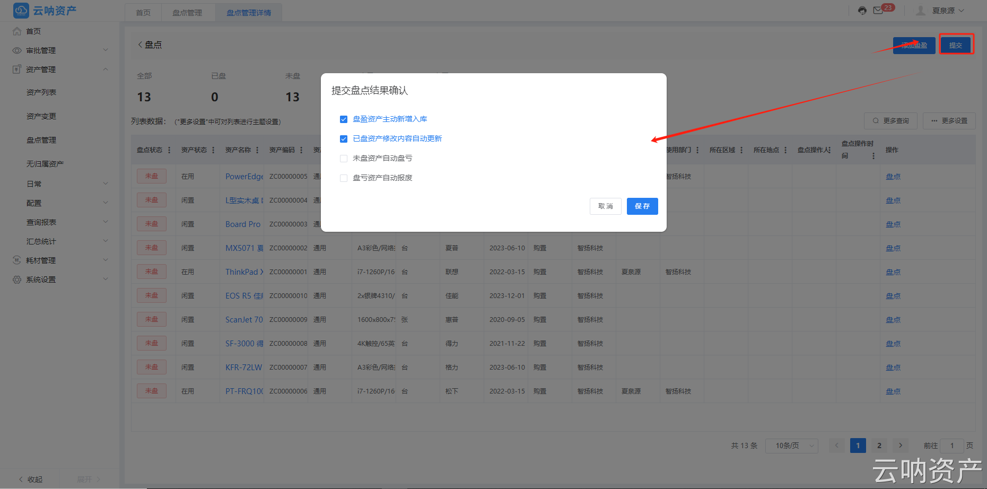987x489 pixels.
Task: Switch to 首页 top tab
Action: click(143, 13)
